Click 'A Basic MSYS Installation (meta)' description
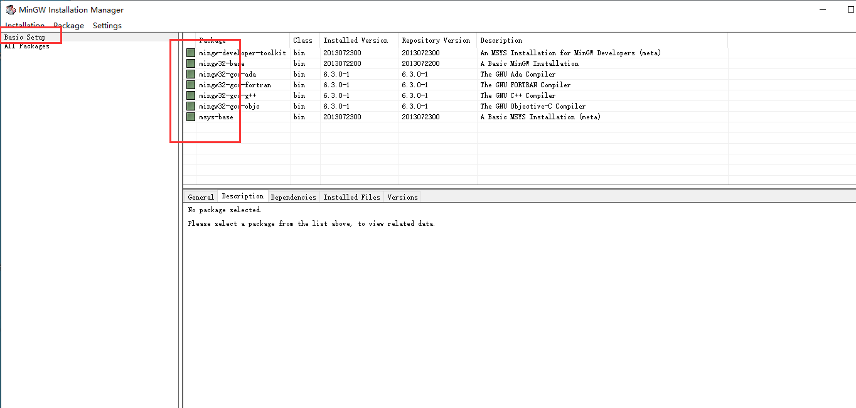856x408 pixels. pos(540,117)
